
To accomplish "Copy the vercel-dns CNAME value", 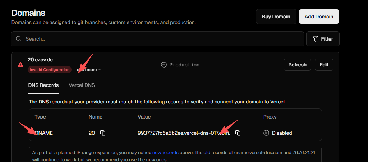I will pos(238,133).
